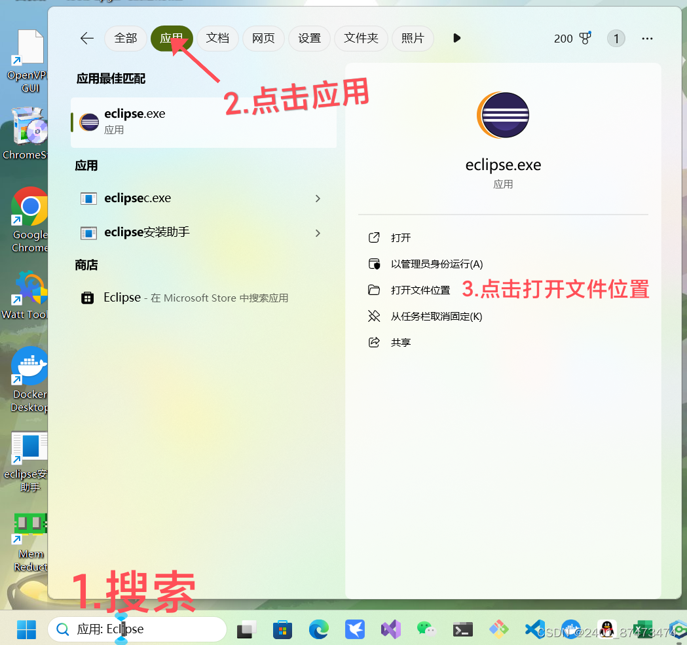Open the 设置 filter tab
The height and width of the screenshot is (645, 687).
(310, 39)
